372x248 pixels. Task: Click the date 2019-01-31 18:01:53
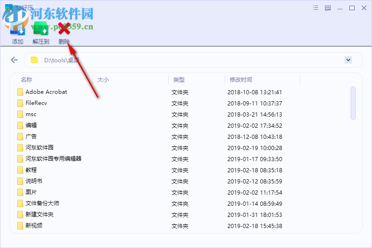[254, 215]
